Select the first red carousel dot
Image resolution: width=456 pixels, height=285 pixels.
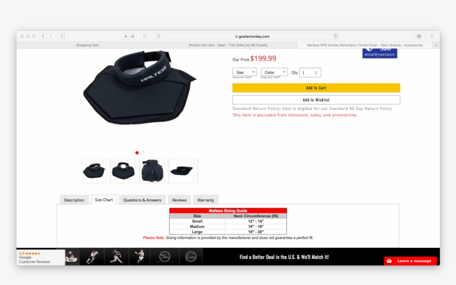pyautogui.click(x=137, y=153)
